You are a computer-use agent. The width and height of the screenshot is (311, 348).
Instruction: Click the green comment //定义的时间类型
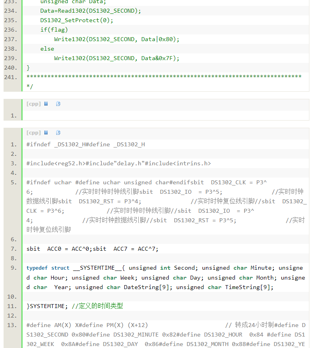(x=97, y=306)
